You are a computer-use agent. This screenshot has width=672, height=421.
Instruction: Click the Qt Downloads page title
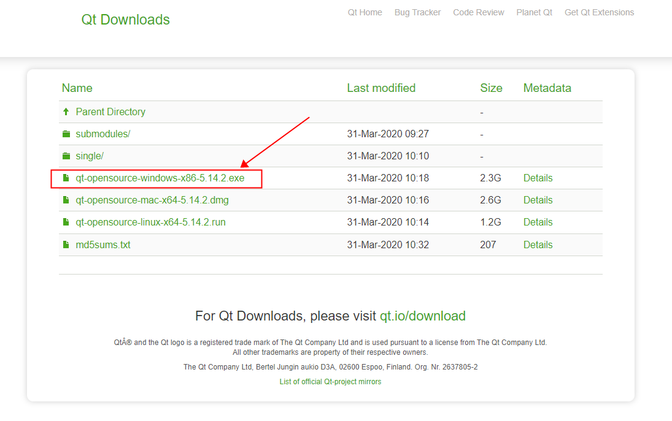(x=126, y=20)
